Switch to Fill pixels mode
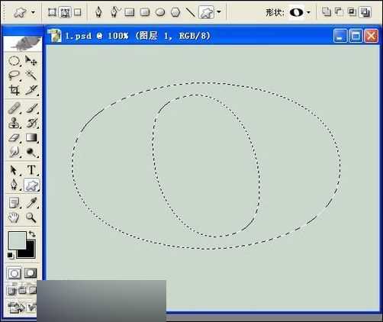This screenshot has height=322, width=383. click(78, 12)
